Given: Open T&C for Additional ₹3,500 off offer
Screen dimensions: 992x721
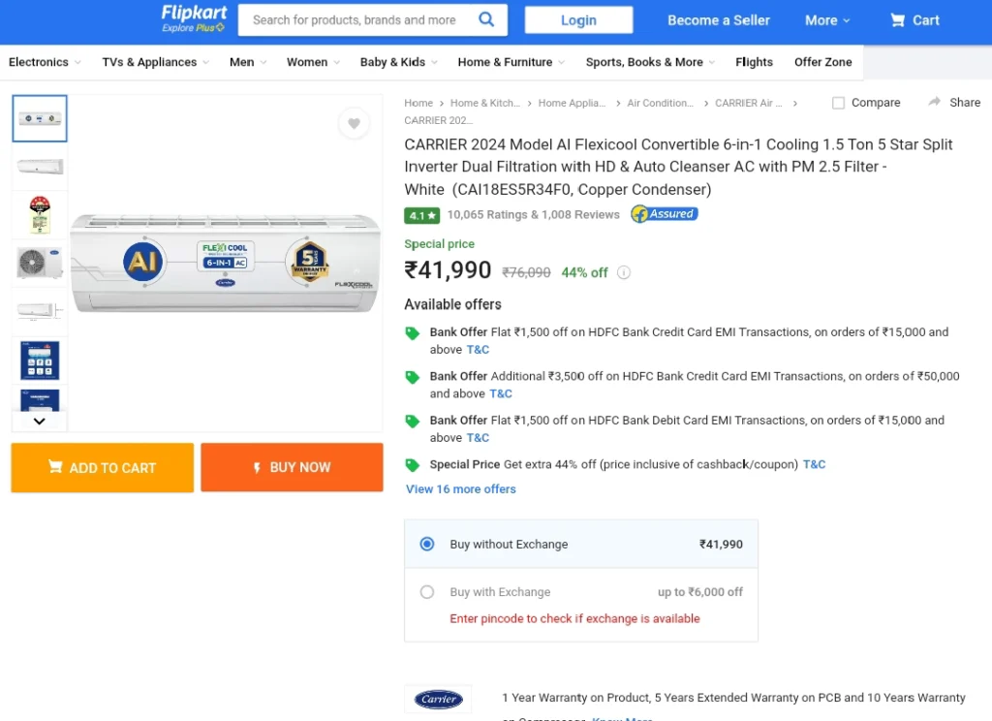Looking at the screenshot, I should 501,393.
